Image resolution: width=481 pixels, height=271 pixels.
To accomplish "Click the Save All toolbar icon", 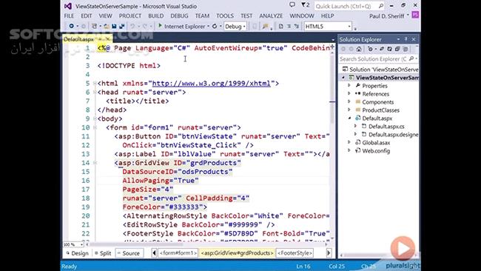I will click(122, 27).
